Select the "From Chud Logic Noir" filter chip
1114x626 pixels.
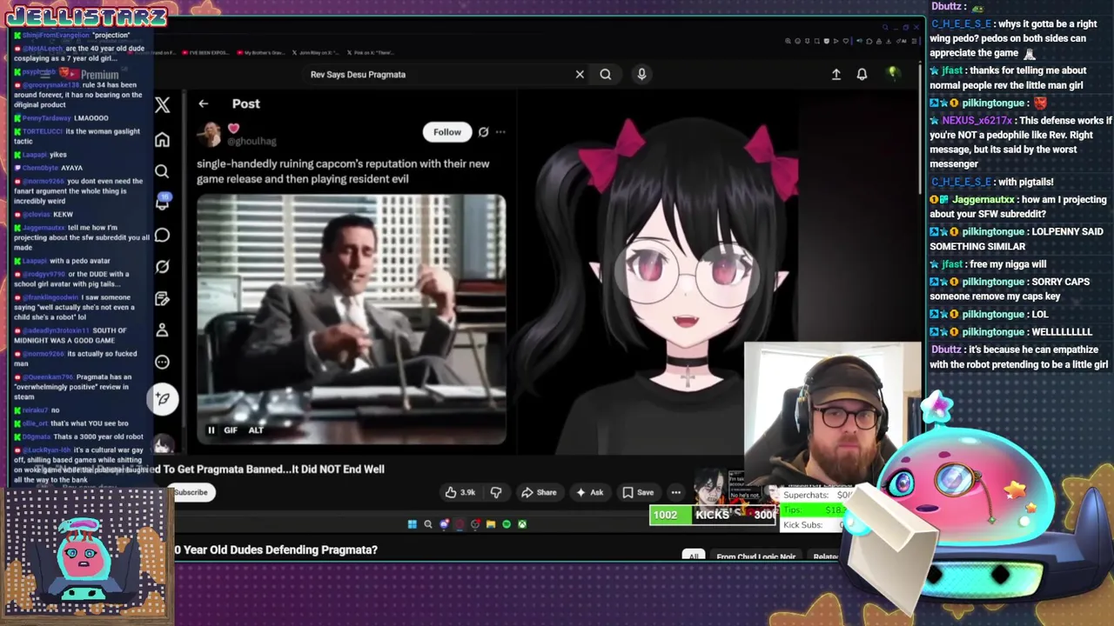click(x=756, y=556)
